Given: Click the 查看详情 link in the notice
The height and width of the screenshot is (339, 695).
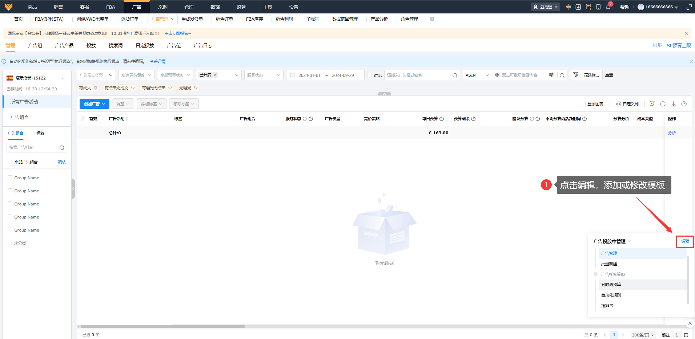Looking at the screenshot, I should [157, 61].
